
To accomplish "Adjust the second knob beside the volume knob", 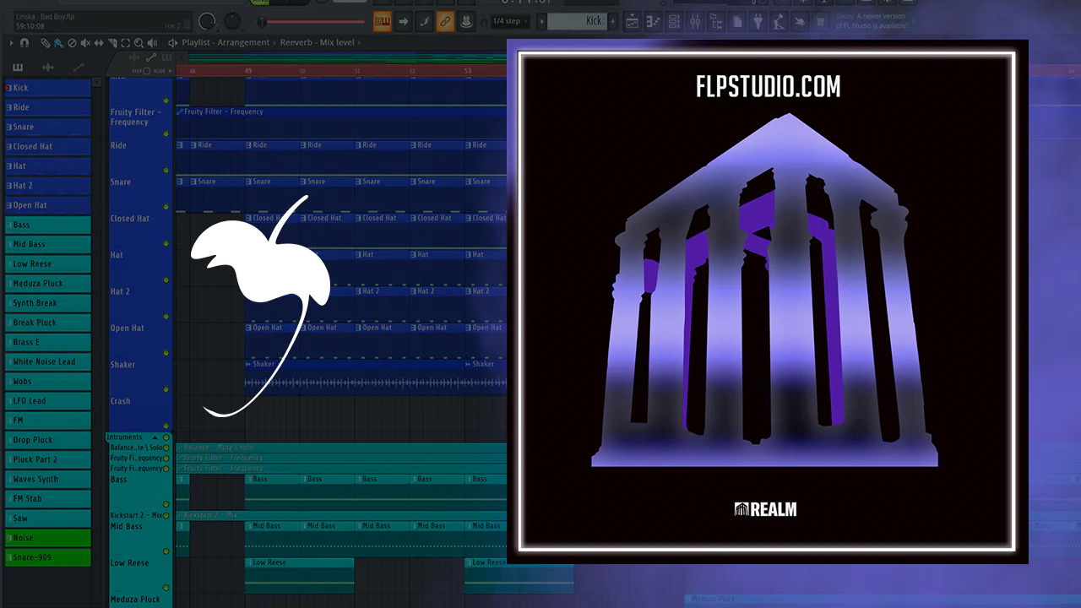I will tap(231, 21).
